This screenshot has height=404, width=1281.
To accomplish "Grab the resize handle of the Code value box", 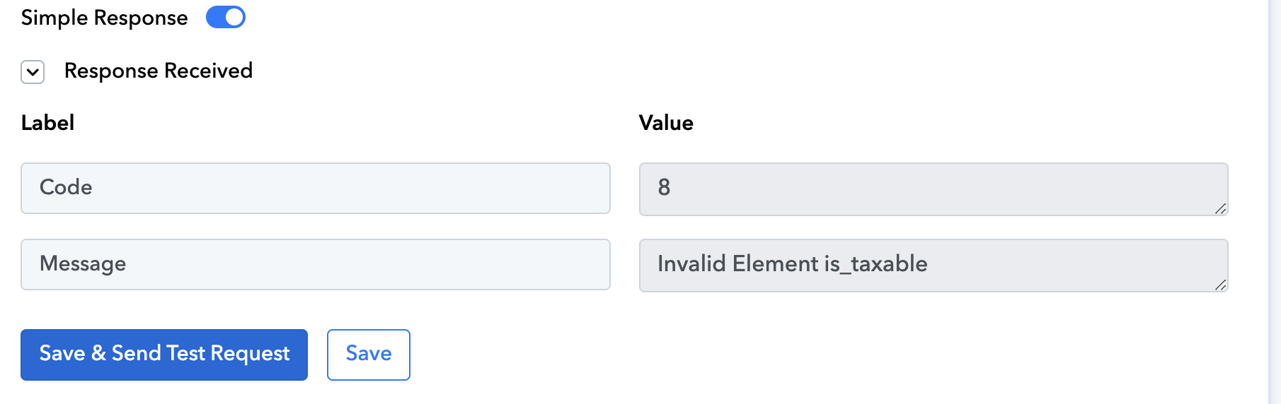I will click(x=1220, y=208).
